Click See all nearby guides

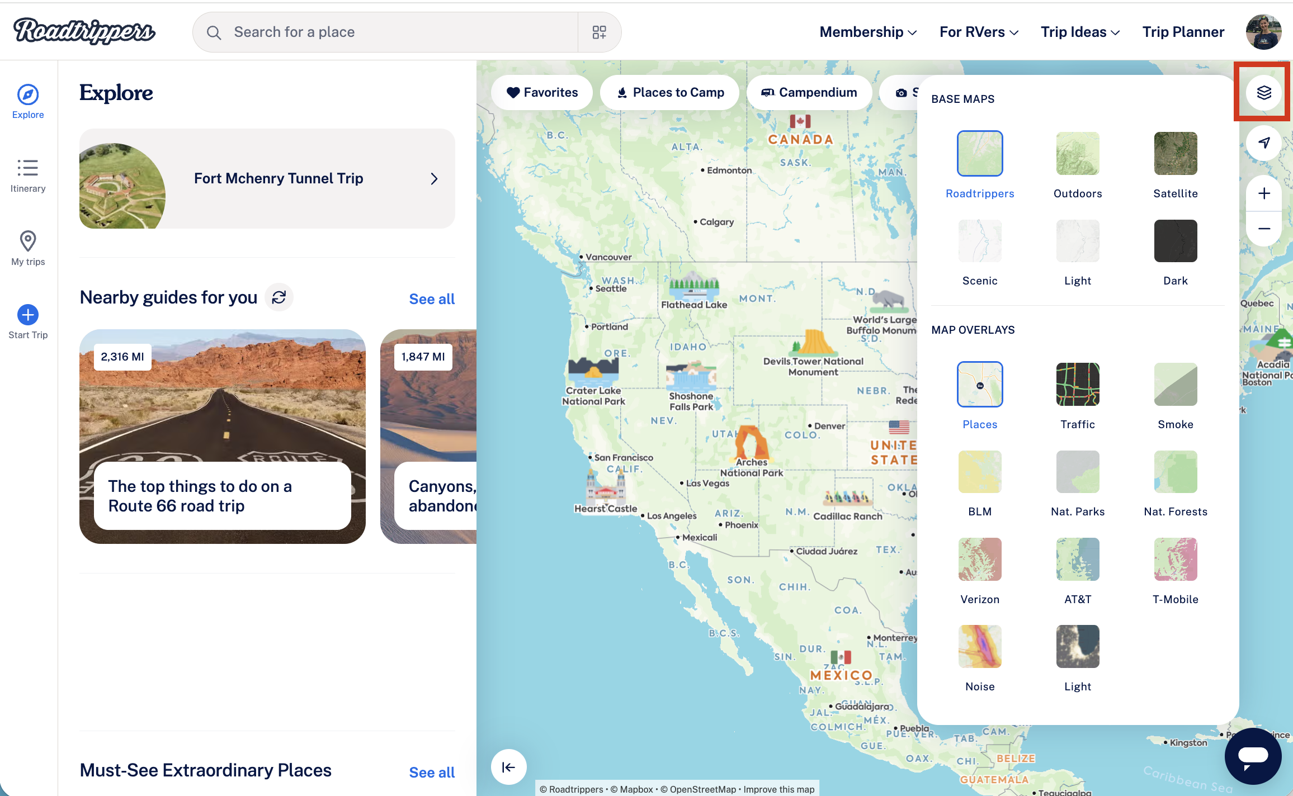point(432,299)
